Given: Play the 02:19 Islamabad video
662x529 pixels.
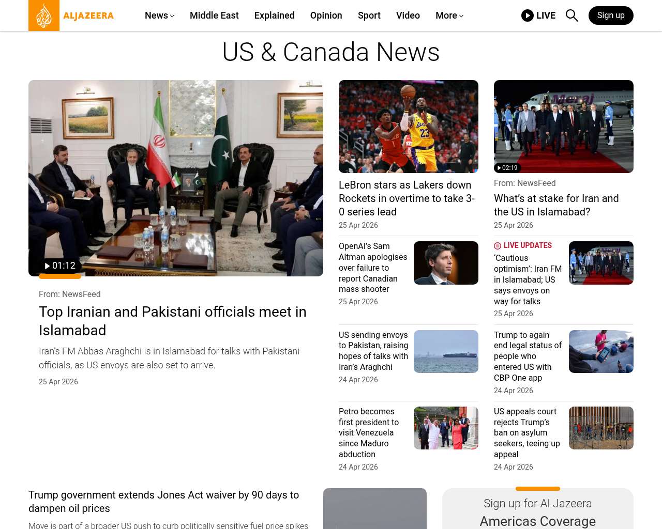Looking at the screenshot, I should [x=507, y=168].
